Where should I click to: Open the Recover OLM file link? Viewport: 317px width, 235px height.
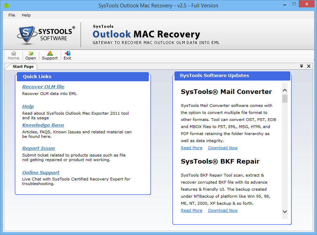pyautogui.click(x=43, y=87)
